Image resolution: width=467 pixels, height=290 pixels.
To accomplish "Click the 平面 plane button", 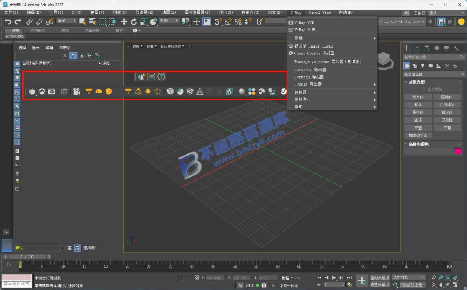I will 447,128.
